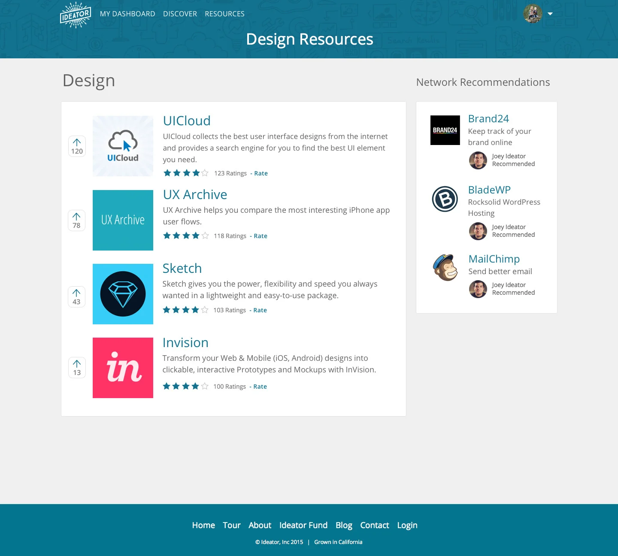Open My Dashboard menu item
Viewport: 618px width, 556px height.
pos(127,14)
